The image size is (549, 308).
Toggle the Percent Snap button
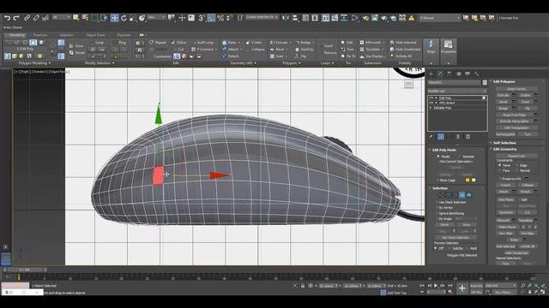point(220,18)
